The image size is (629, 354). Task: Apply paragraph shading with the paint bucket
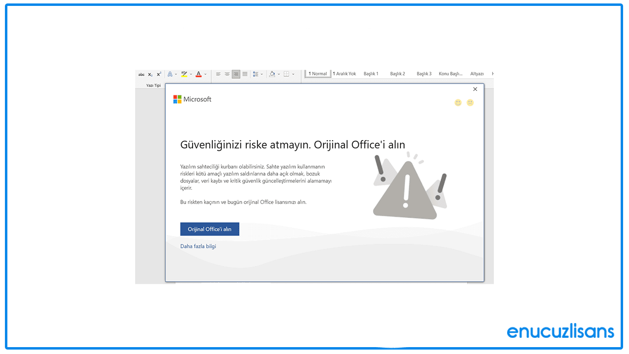click(272, 74)
